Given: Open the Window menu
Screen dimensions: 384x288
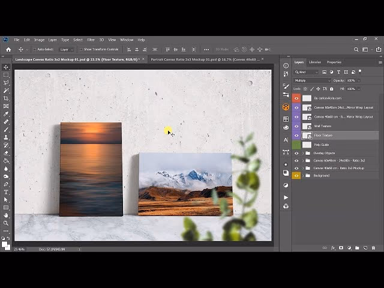Looking at the screenshot, I should (127, 40).
